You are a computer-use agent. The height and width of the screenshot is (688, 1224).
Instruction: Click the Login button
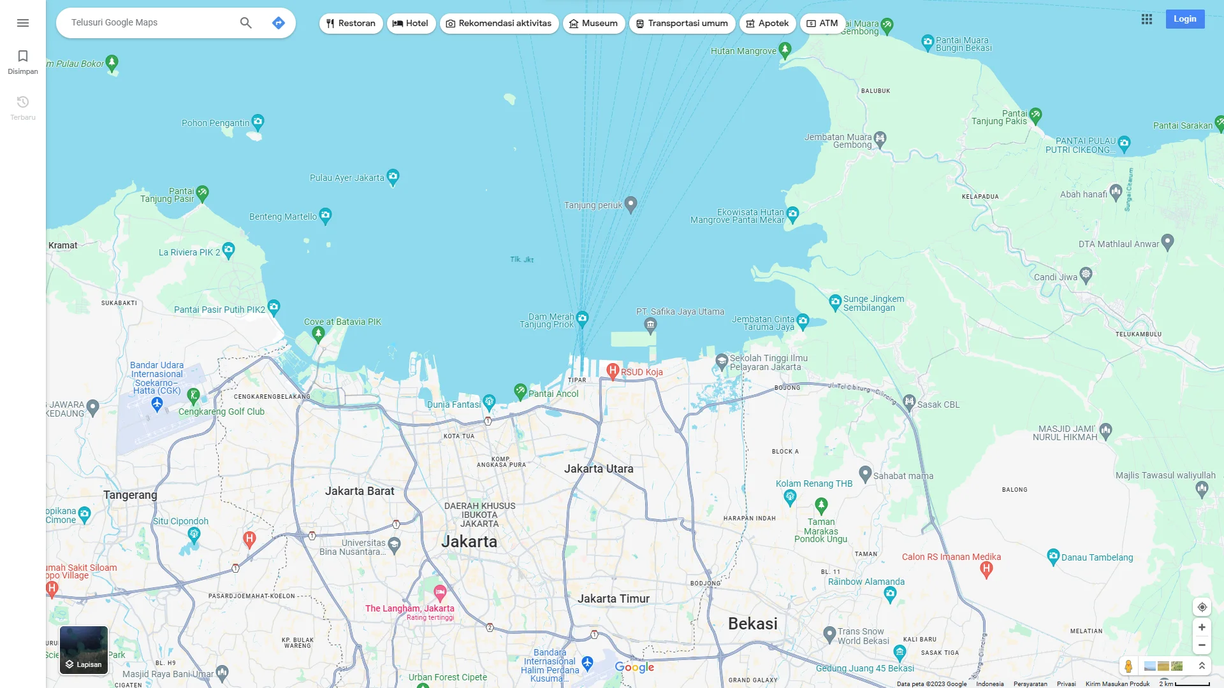coord(1185,18)
